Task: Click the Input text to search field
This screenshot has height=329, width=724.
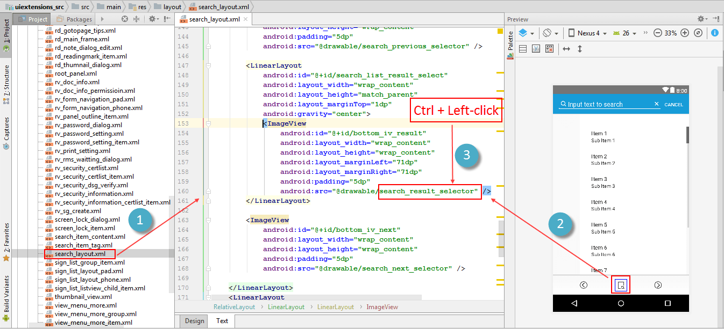Action: point(609,105)
